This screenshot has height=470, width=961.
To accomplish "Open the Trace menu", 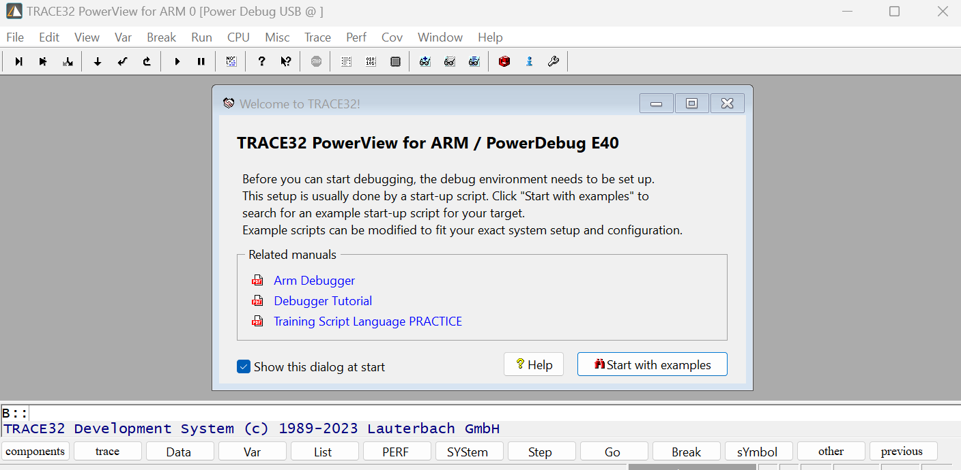I will point(317,37).
